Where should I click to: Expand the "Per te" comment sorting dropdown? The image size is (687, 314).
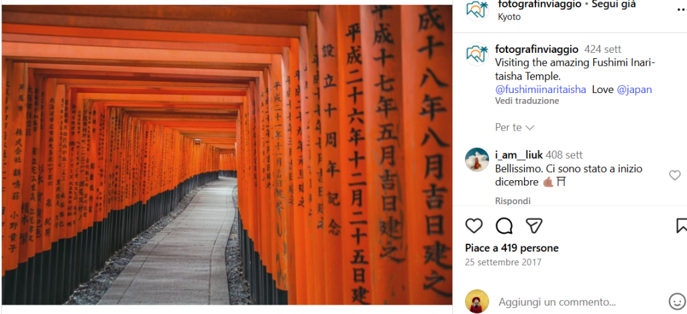[515, 128]
